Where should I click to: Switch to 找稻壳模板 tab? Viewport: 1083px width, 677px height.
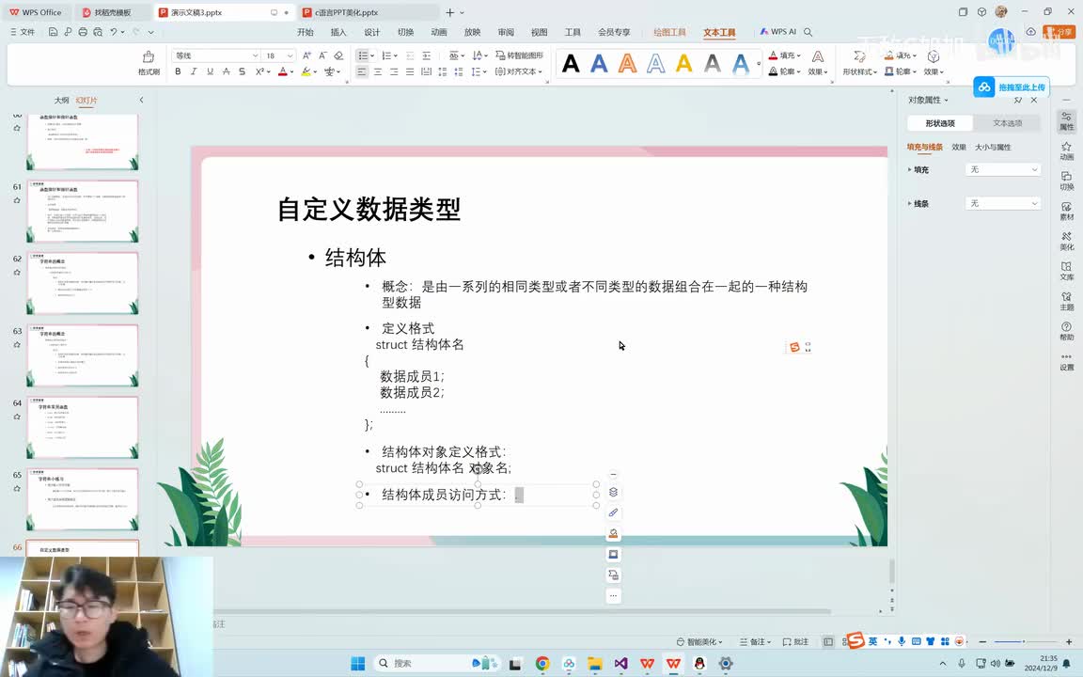112,12
